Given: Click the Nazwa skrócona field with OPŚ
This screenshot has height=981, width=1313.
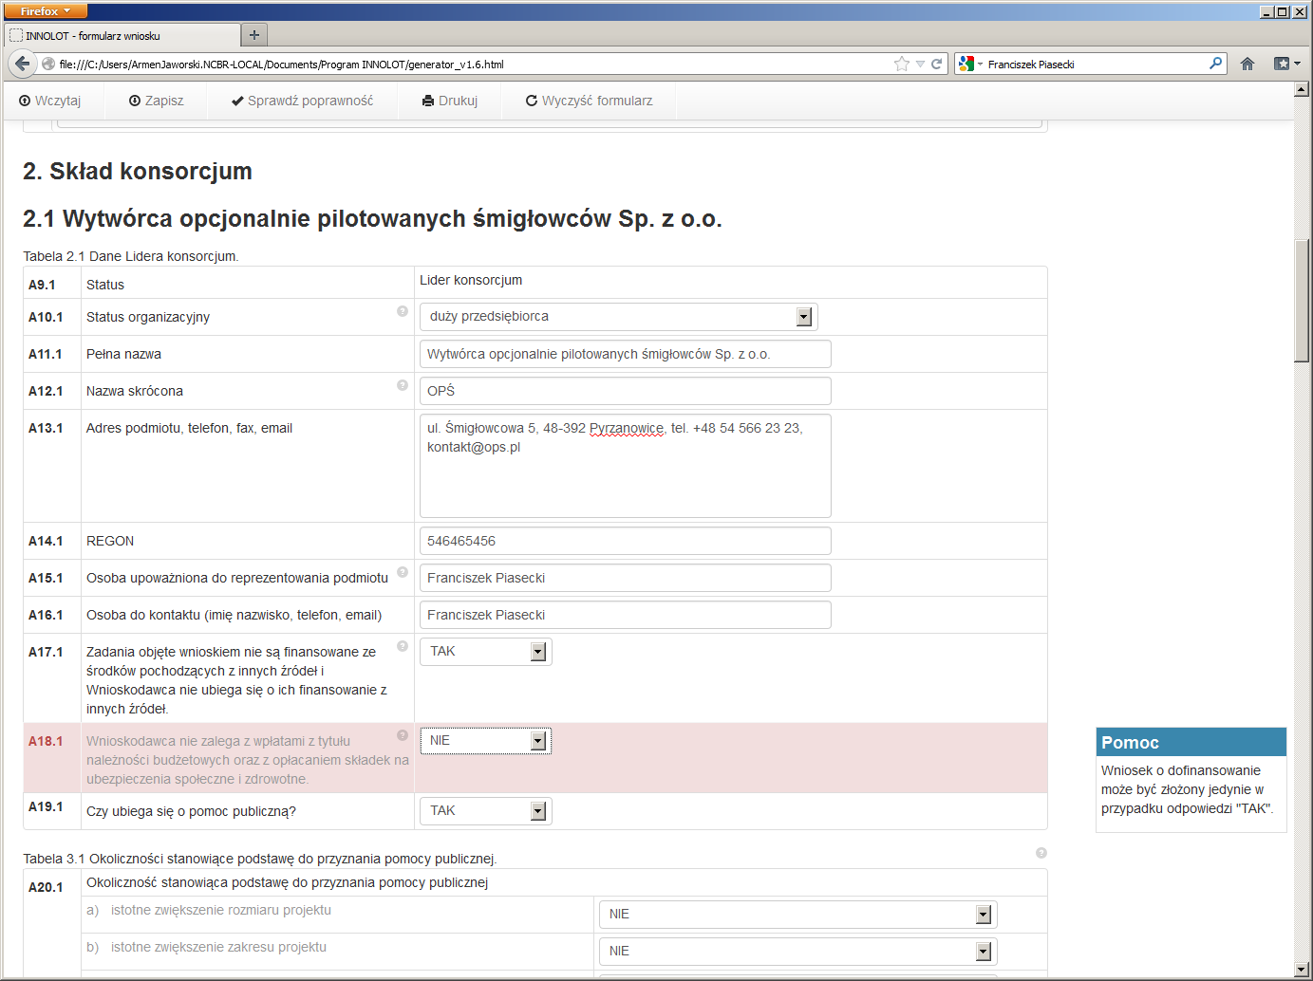Looking at the screenshot, I should tap(625, 391).
